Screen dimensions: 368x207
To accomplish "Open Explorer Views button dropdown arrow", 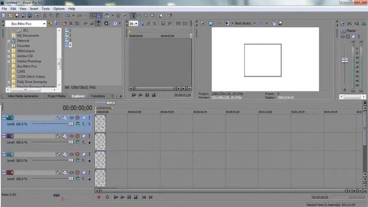I will (120, 24).
